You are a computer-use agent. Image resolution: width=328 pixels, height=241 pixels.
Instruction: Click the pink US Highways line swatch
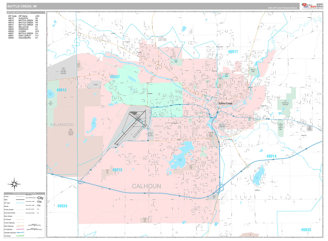[20, 229]
